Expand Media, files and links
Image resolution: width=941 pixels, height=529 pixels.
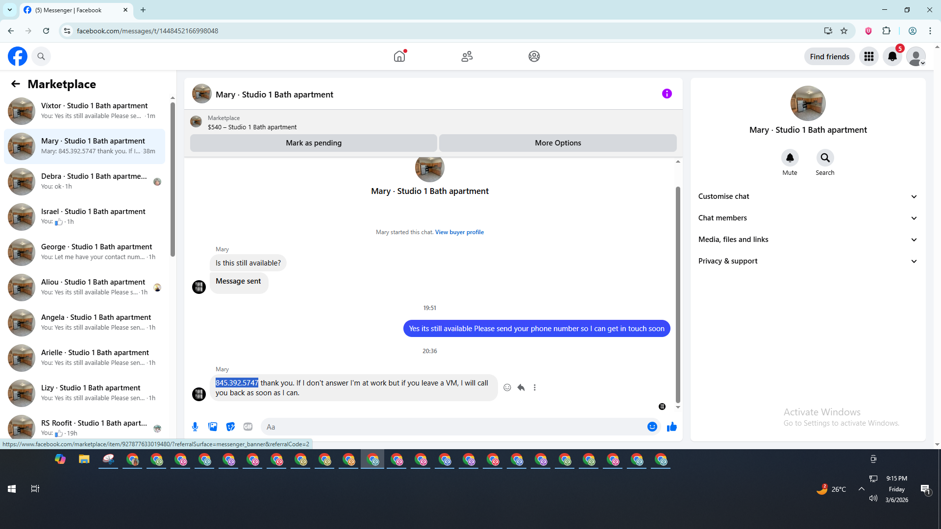pos(807,240)
